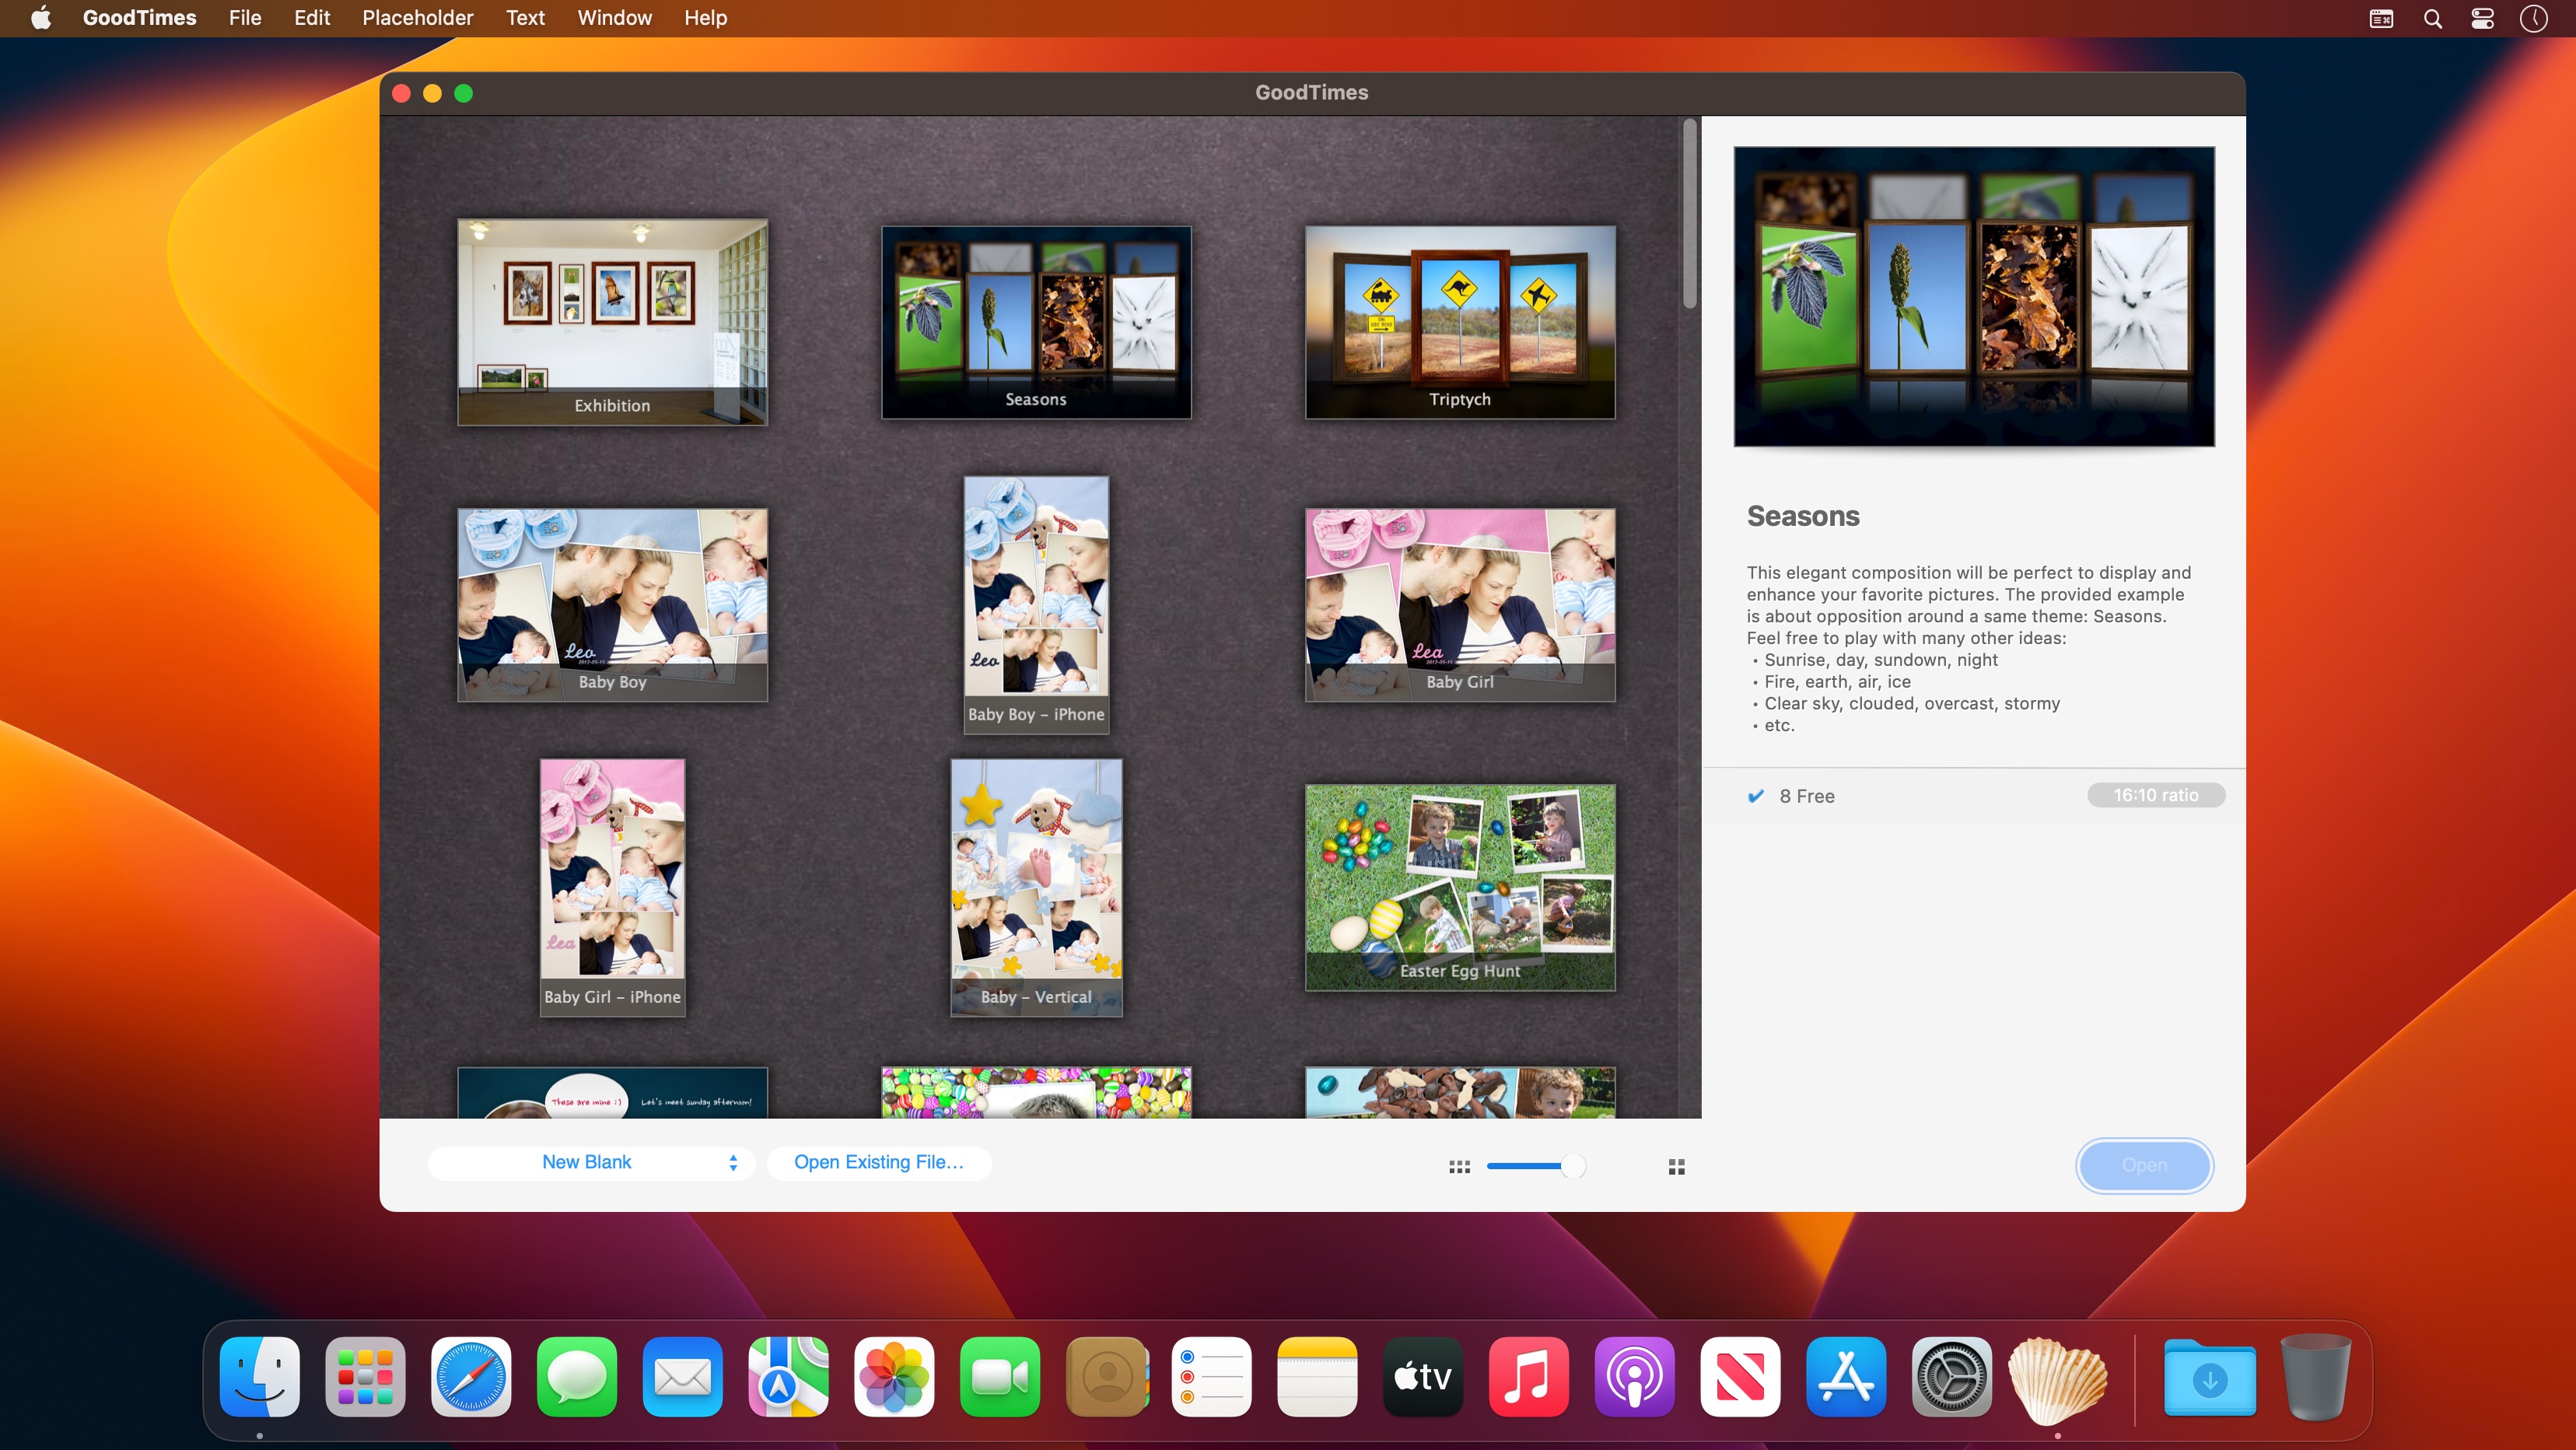Viewport: 2576px width, 1450px height.
Task: Open Spotlight search in menu bar
Action: coord(2433,18)
